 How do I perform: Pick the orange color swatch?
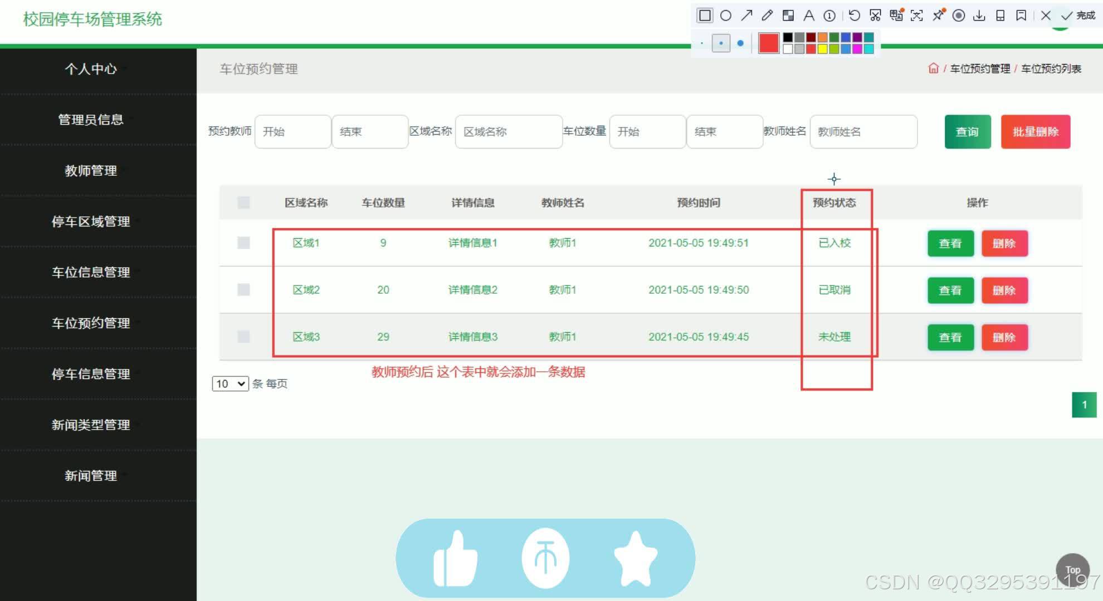822,37
